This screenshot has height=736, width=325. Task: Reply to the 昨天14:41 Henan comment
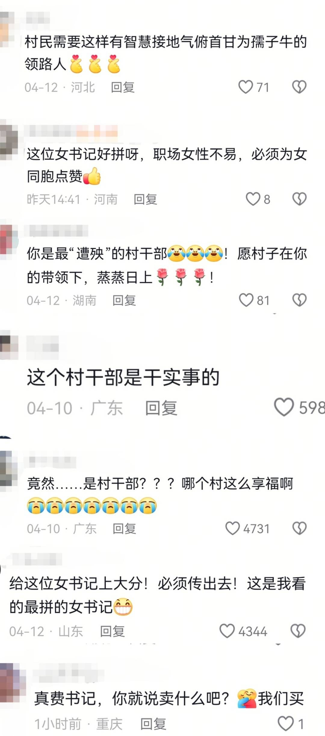click(145, 199)
